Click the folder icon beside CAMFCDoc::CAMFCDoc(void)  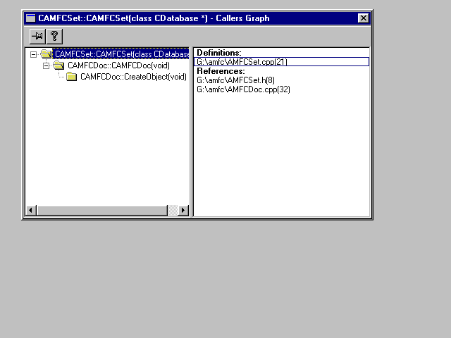pos(58,65)
